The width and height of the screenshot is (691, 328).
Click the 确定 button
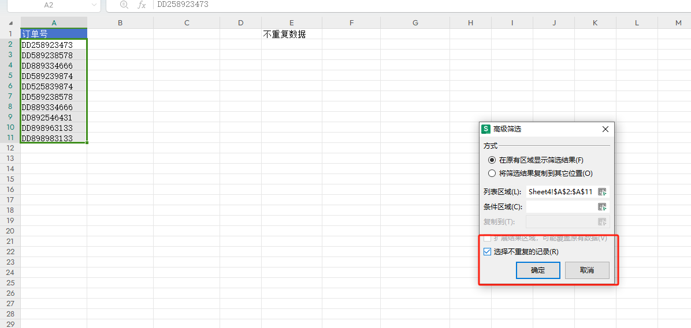[538, 270]
